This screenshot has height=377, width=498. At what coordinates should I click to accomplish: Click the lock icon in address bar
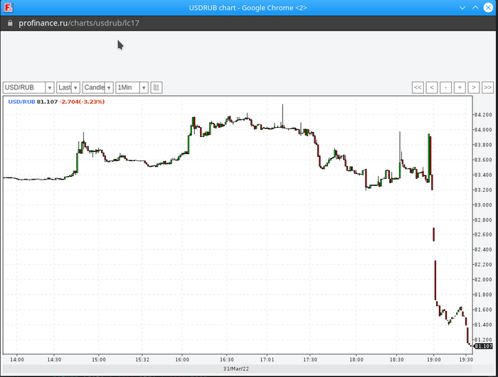[x=10, y=23]
